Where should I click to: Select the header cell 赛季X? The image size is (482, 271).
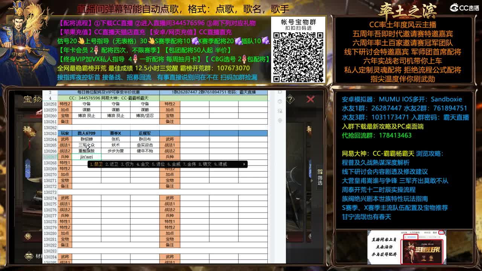116,133
